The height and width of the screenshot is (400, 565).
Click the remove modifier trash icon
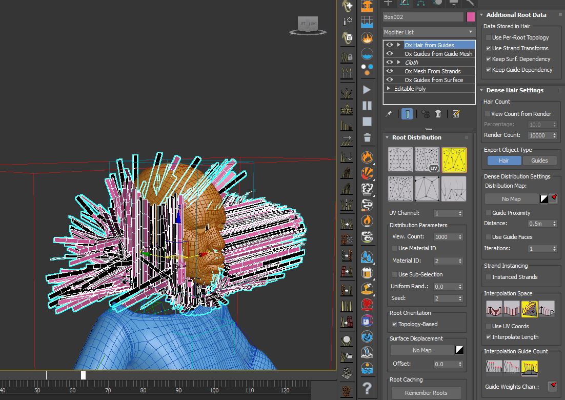[438, 114]
